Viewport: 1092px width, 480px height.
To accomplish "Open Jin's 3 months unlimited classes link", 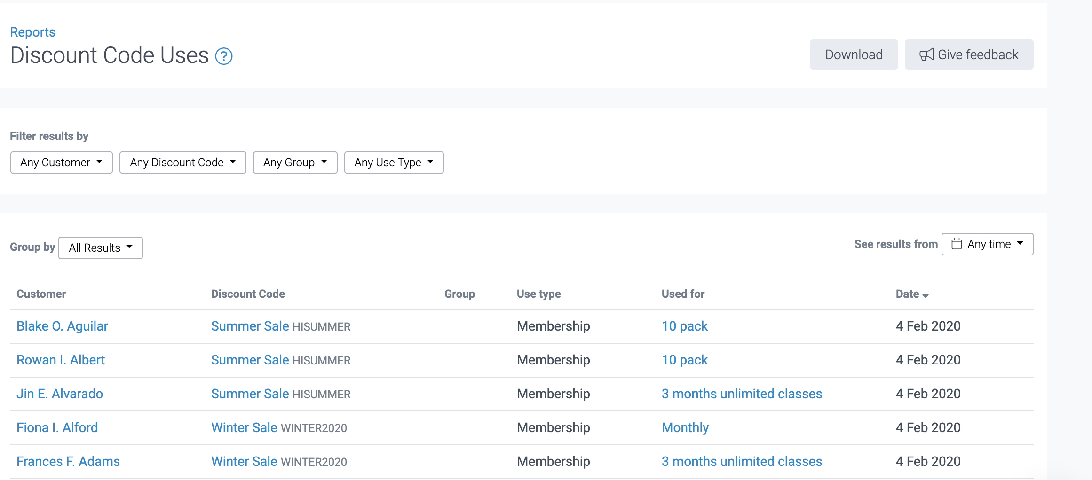I will click(742, 394).
